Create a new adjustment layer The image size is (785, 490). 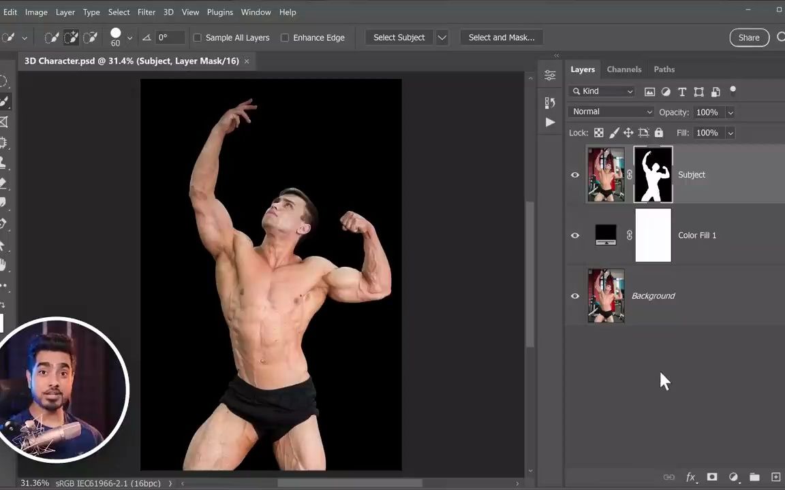coord(733,476)
